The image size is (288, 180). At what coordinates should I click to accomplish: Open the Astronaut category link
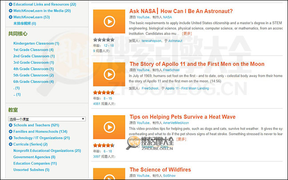click(x=176, y=41)
